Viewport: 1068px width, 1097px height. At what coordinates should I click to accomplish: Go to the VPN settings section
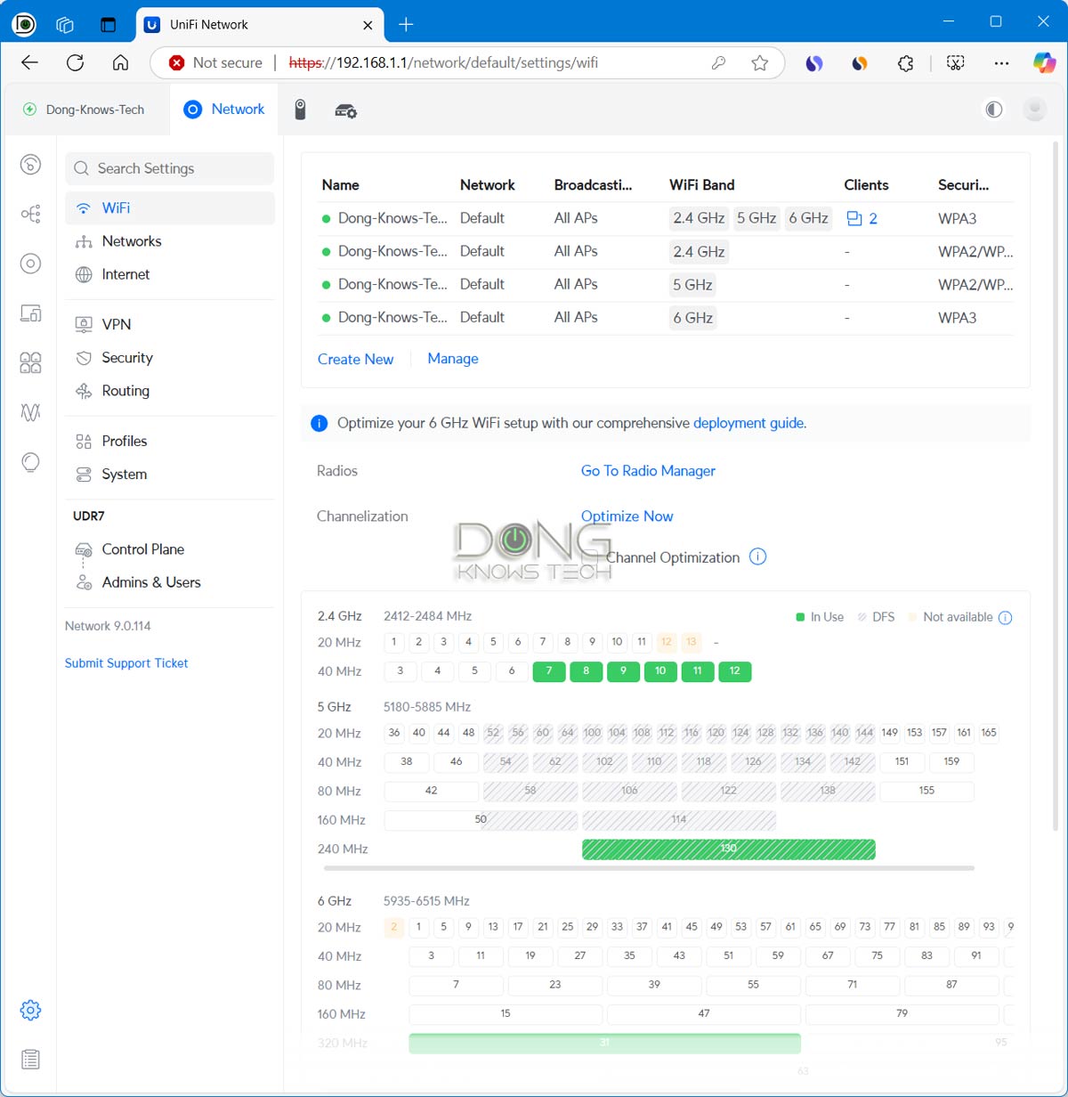[116, 324]
